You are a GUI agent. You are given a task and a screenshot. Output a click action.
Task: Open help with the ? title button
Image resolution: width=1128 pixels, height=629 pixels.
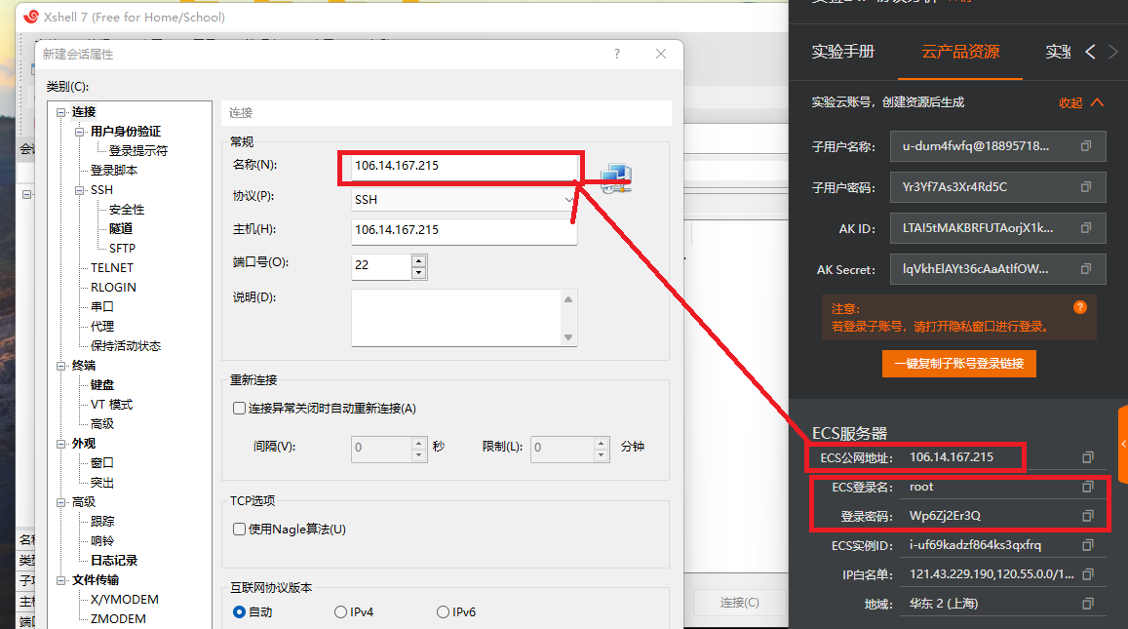(616, 54)
